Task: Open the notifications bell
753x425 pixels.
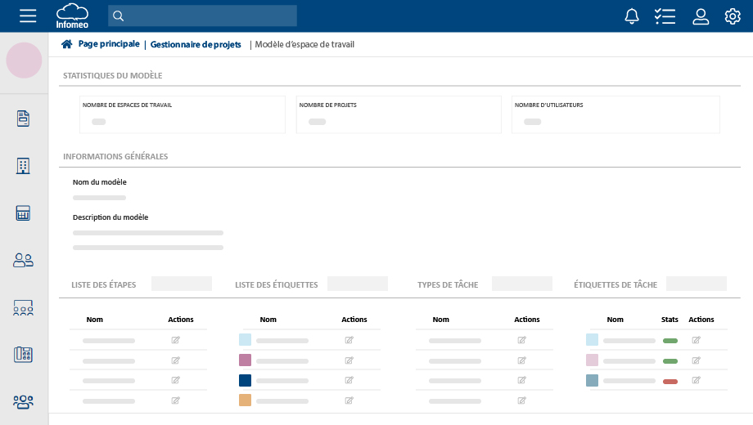Action: [x=631, y=16]
